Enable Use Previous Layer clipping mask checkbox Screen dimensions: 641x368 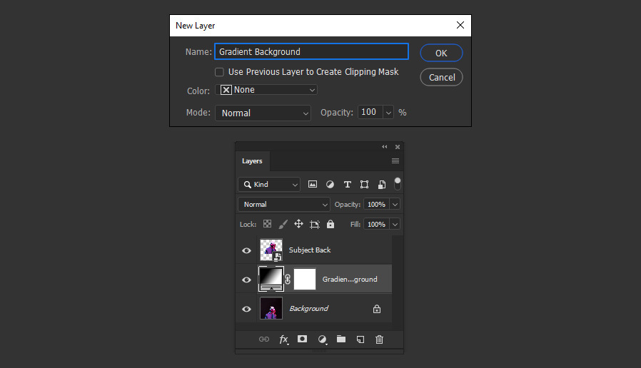220,72
